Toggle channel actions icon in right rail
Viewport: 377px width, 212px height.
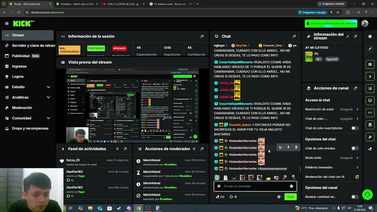coord(370,125)
